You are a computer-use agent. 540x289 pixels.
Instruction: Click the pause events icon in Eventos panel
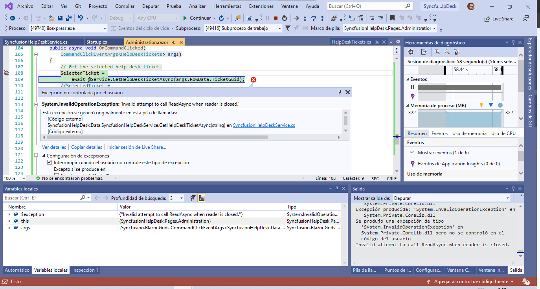coord(412,87)
